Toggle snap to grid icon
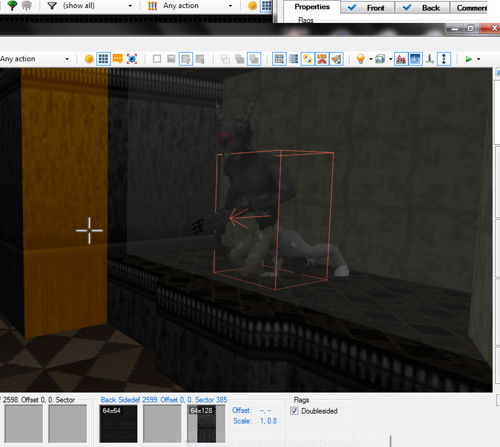 coord(279,59)
